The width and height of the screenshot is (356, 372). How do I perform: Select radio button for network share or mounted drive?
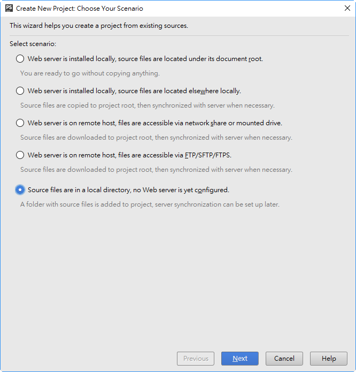20,123
